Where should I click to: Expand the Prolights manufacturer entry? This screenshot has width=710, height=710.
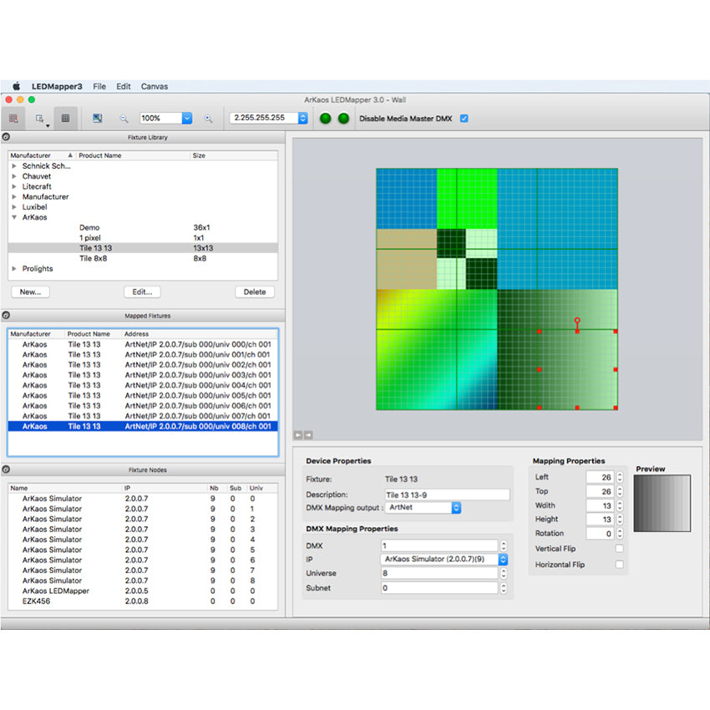point(14,269)
